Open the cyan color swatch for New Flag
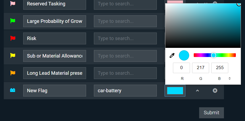245x121 pixels. click(175, 91)
